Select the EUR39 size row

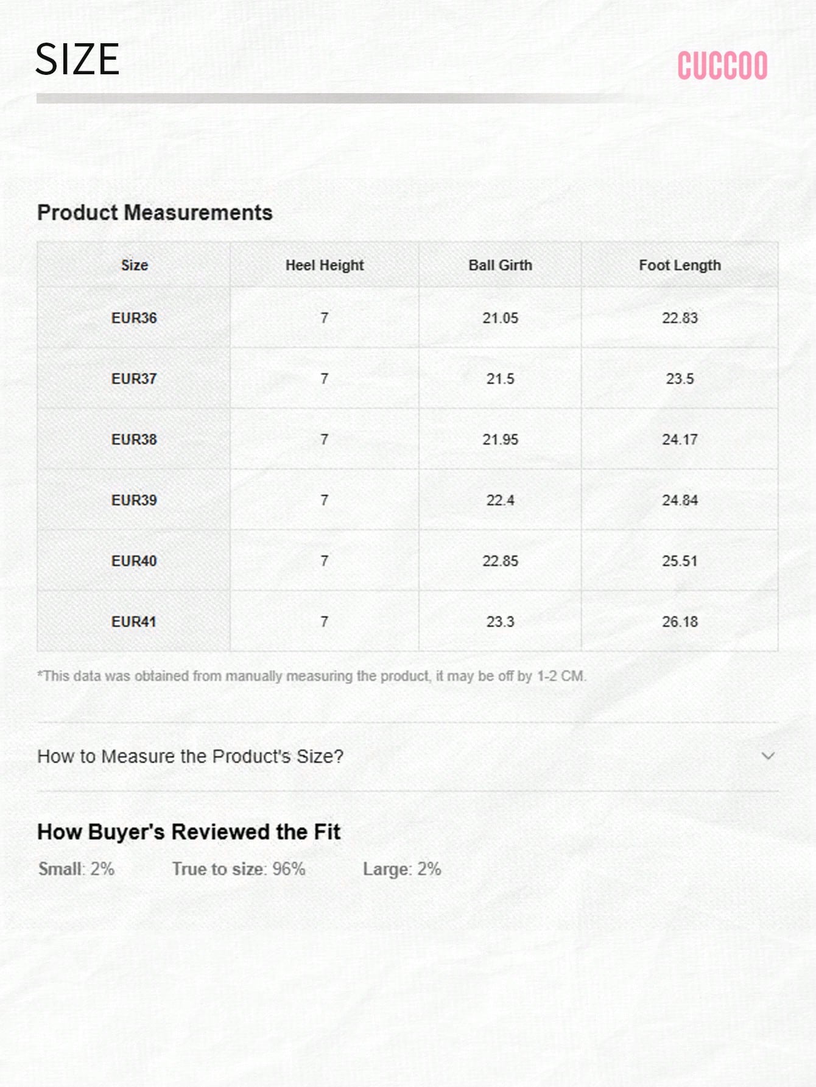click(407, 500)
